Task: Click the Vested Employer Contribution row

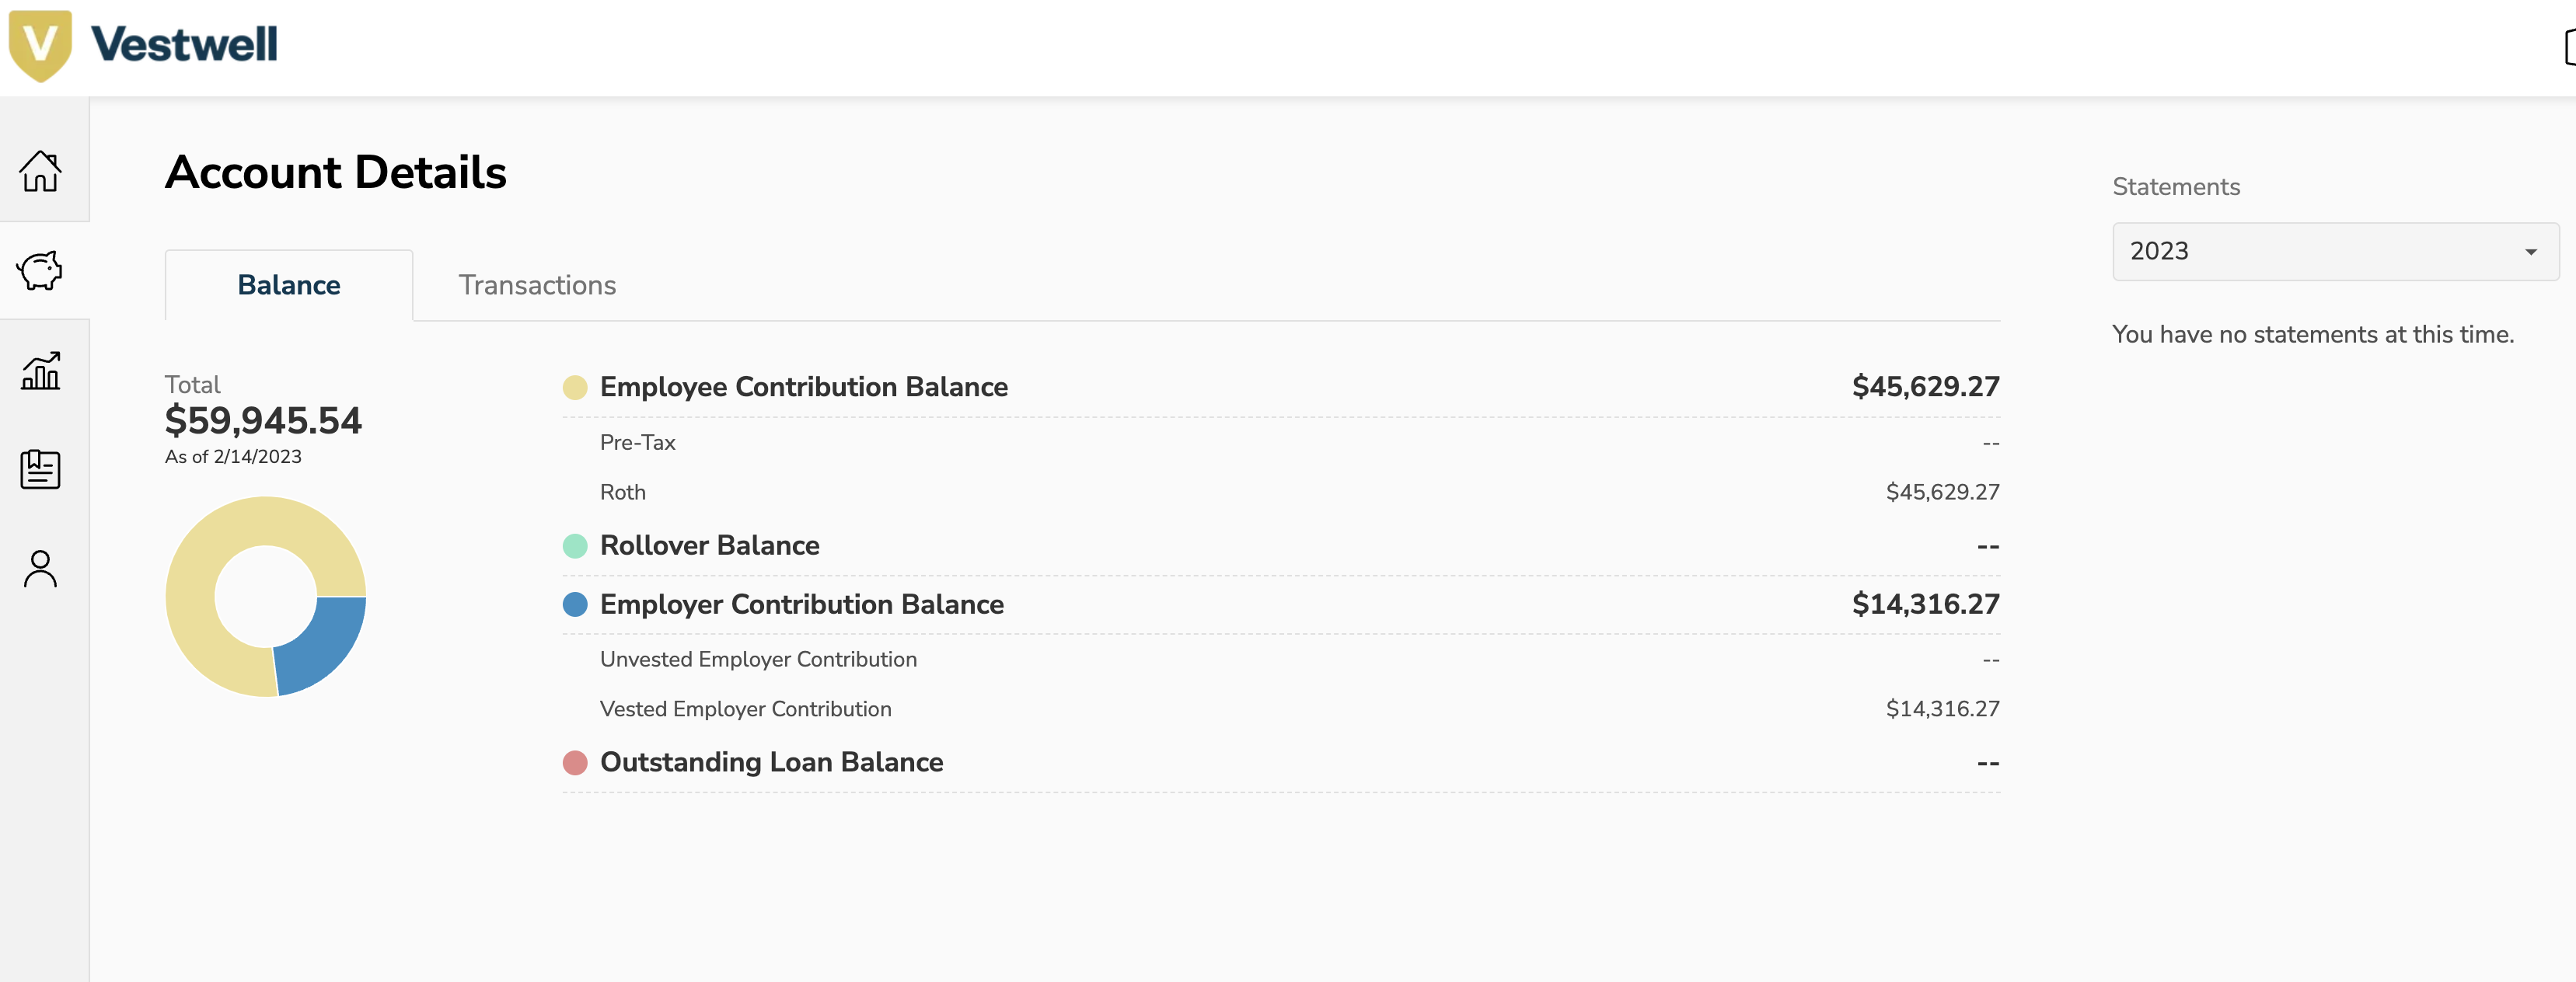Action: [746, 709]
